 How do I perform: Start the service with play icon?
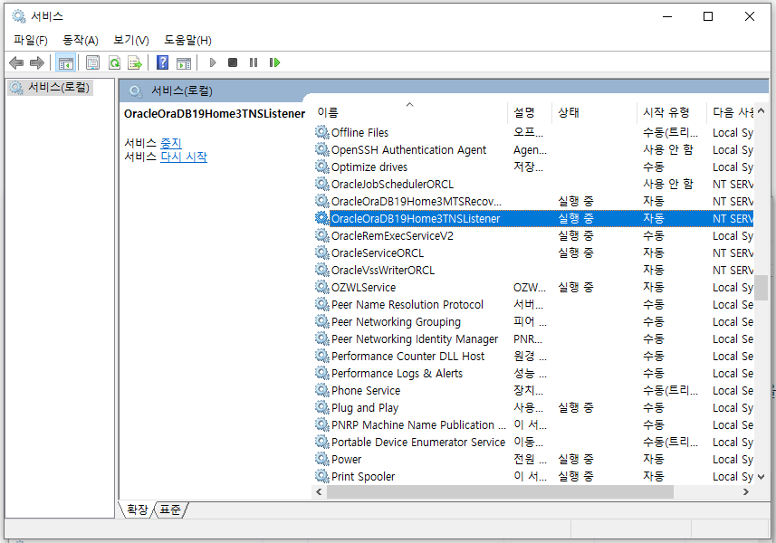click(213, 62)
